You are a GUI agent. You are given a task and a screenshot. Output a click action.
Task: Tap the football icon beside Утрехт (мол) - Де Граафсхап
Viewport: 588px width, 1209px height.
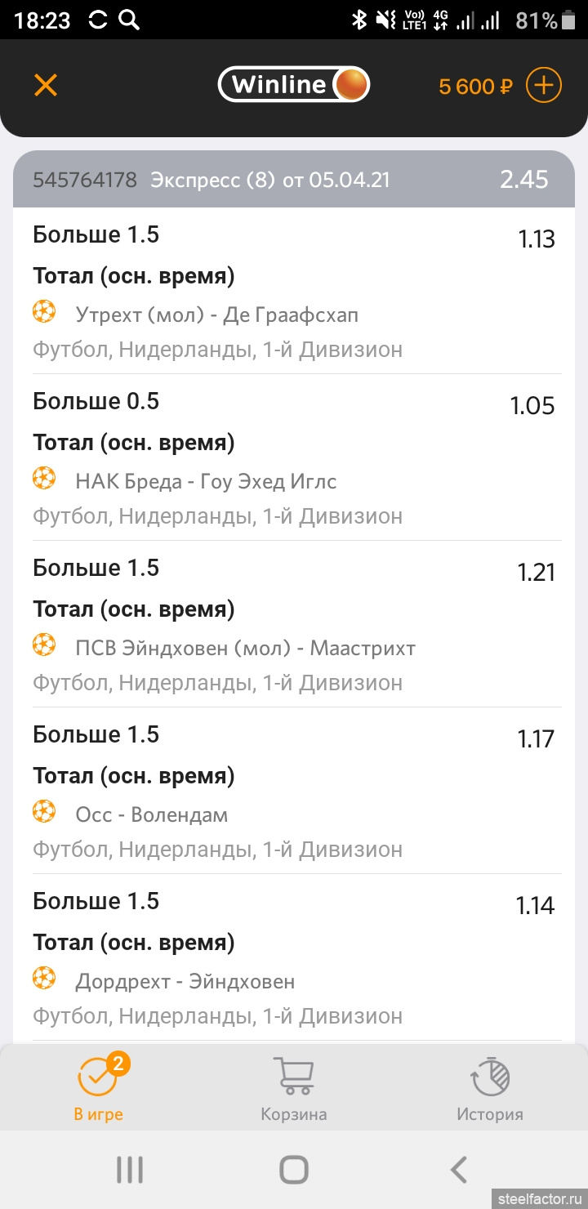click(44, 312)
